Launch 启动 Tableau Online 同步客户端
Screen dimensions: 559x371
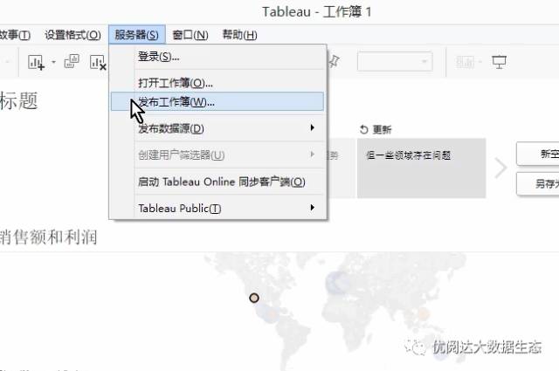222,182
